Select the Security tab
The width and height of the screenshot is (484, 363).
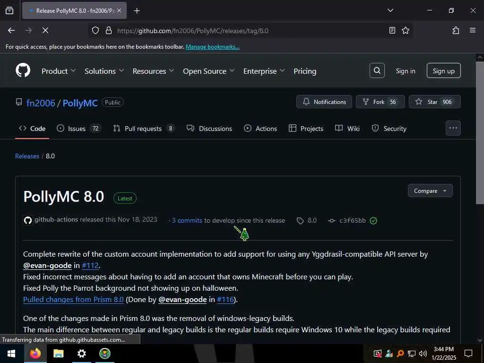coord(389,129)
